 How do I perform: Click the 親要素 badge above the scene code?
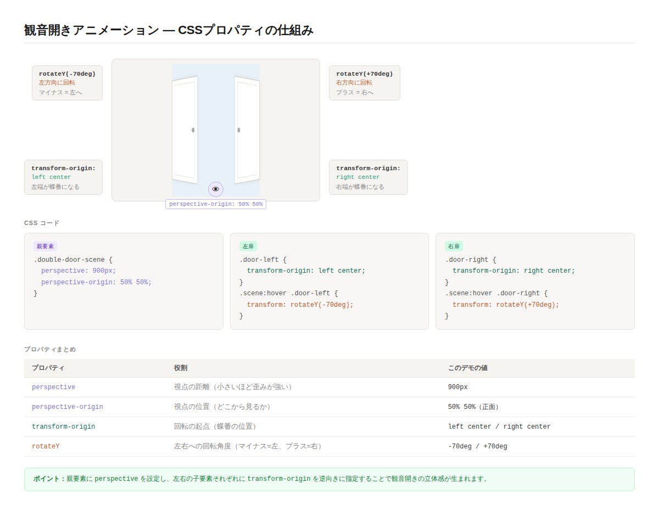(x=44, y=246)
